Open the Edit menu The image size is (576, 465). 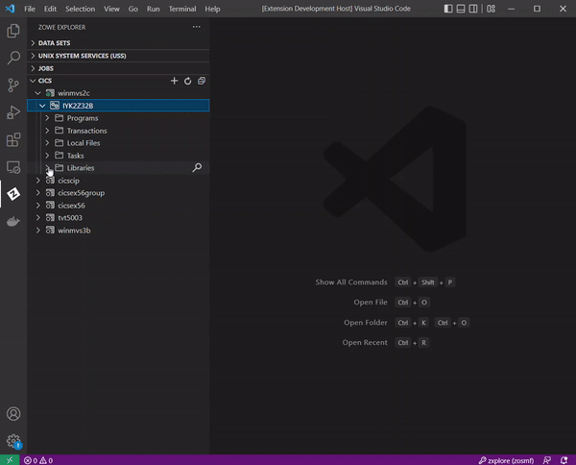[50, 9]
